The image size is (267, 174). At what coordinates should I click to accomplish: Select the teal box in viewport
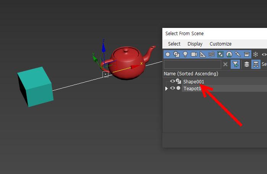pyautogui.click(x=36, y=86)
